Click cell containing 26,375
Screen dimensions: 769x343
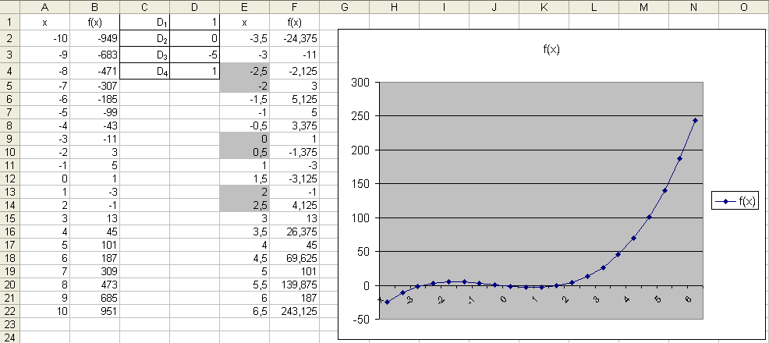pos(294,232)
